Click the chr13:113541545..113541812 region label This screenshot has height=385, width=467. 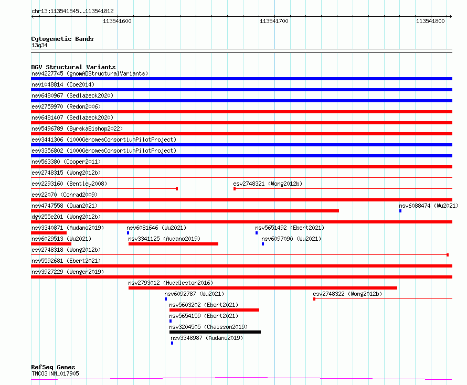point(72,12)
